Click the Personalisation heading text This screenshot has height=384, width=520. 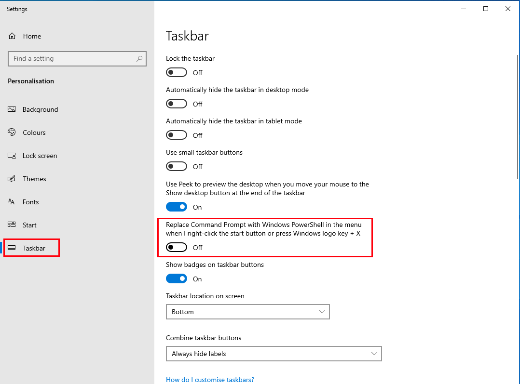point(31,81)
